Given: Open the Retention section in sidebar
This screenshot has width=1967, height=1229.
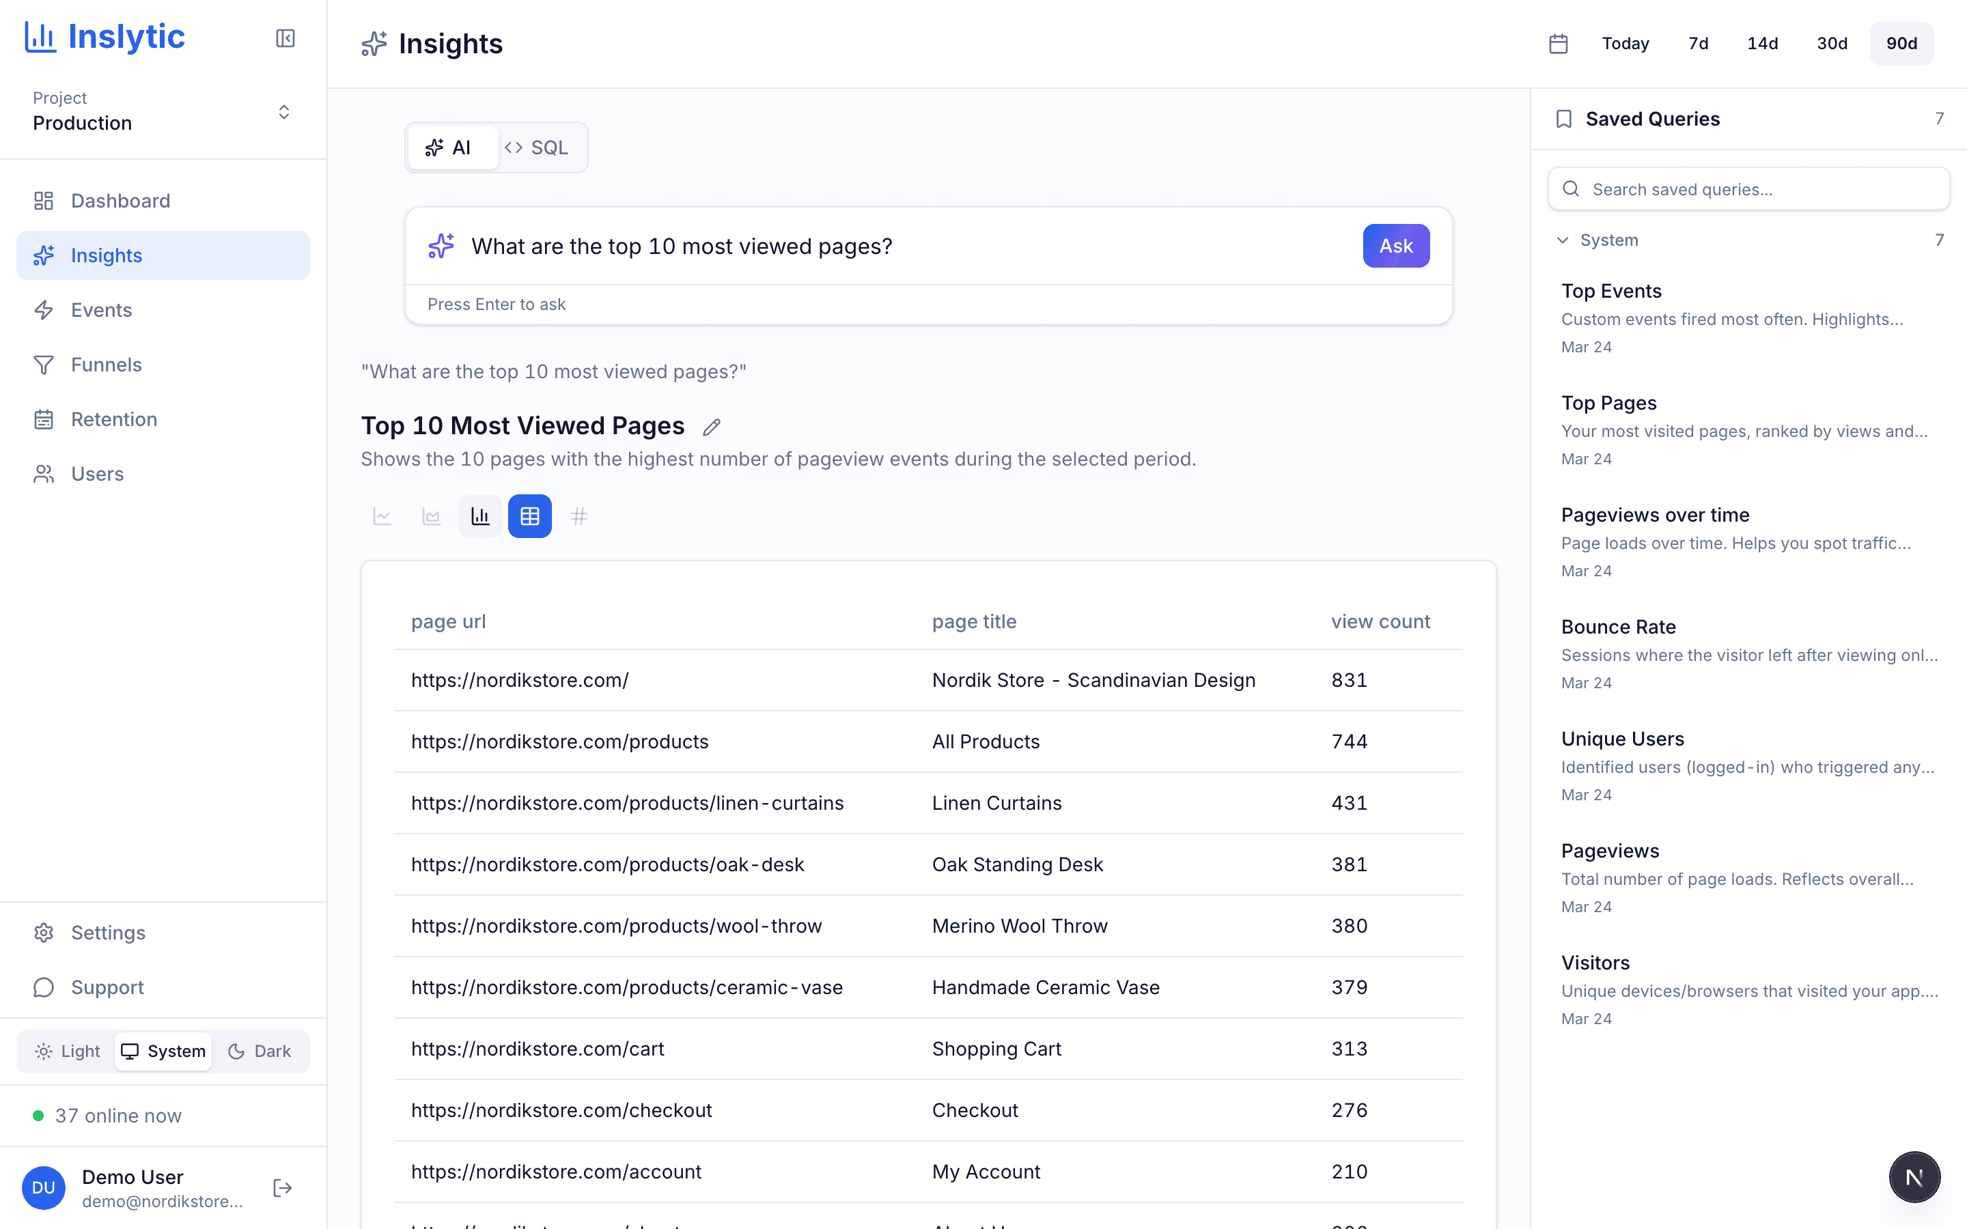Looking at the screenshot, I should [114, 419].
